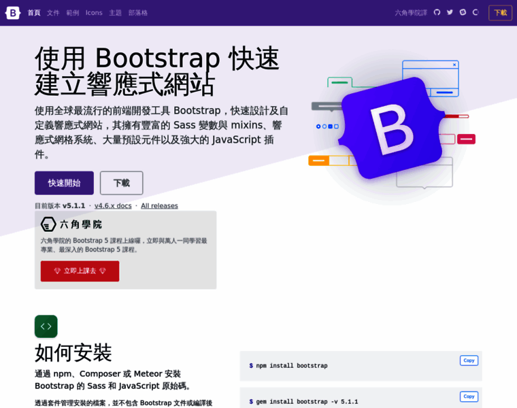The width and height of the screenshot is (517, 408).
Task: Open 範例 in the navbar
Action: 73,13
